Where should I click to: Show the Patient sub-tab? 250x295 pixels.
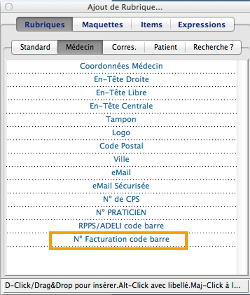click(165, 47)
